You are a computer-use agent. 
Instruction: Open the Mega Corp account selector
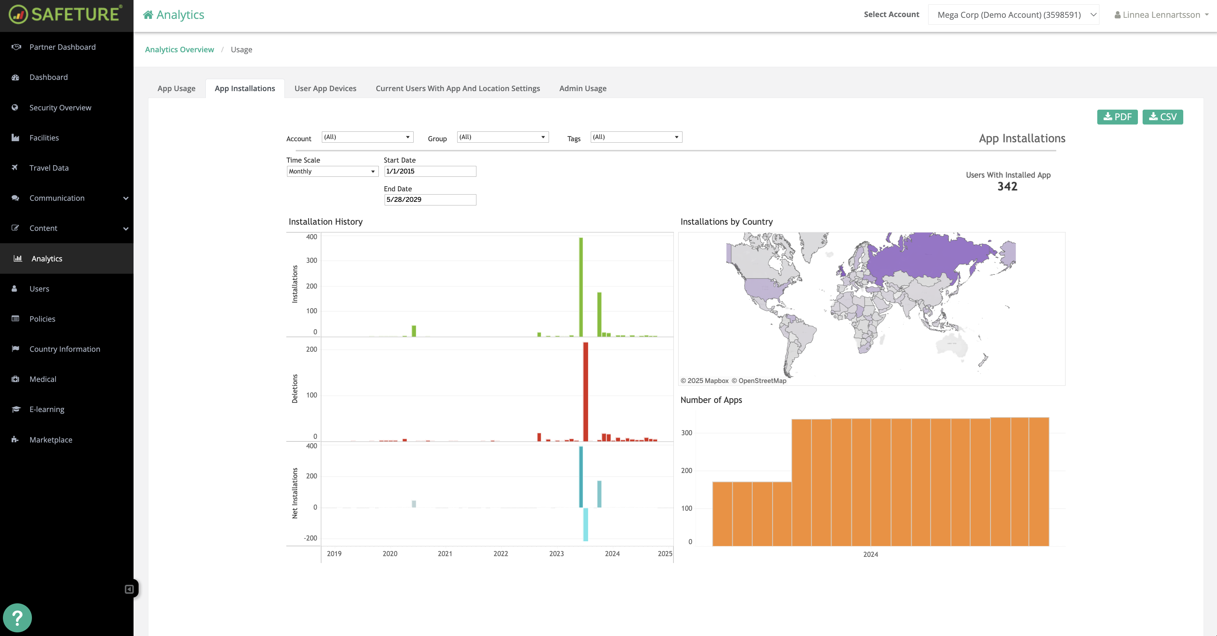click(1013, 15)
